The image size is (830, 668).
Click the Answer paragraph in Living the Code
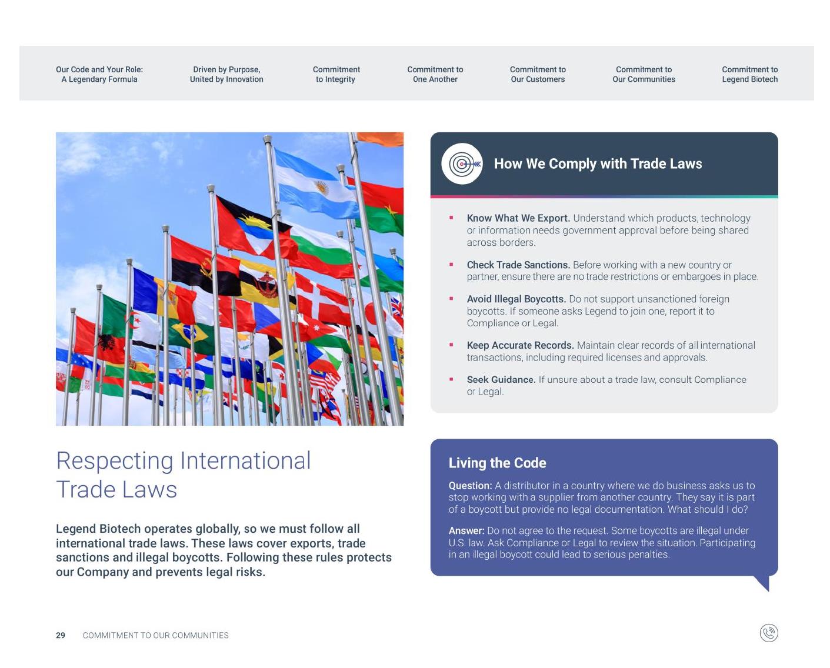[x=602, y=542]
